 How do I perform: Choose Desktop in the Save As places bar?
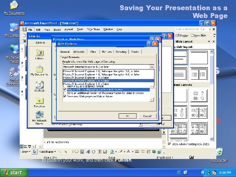[x=39, y=86]
